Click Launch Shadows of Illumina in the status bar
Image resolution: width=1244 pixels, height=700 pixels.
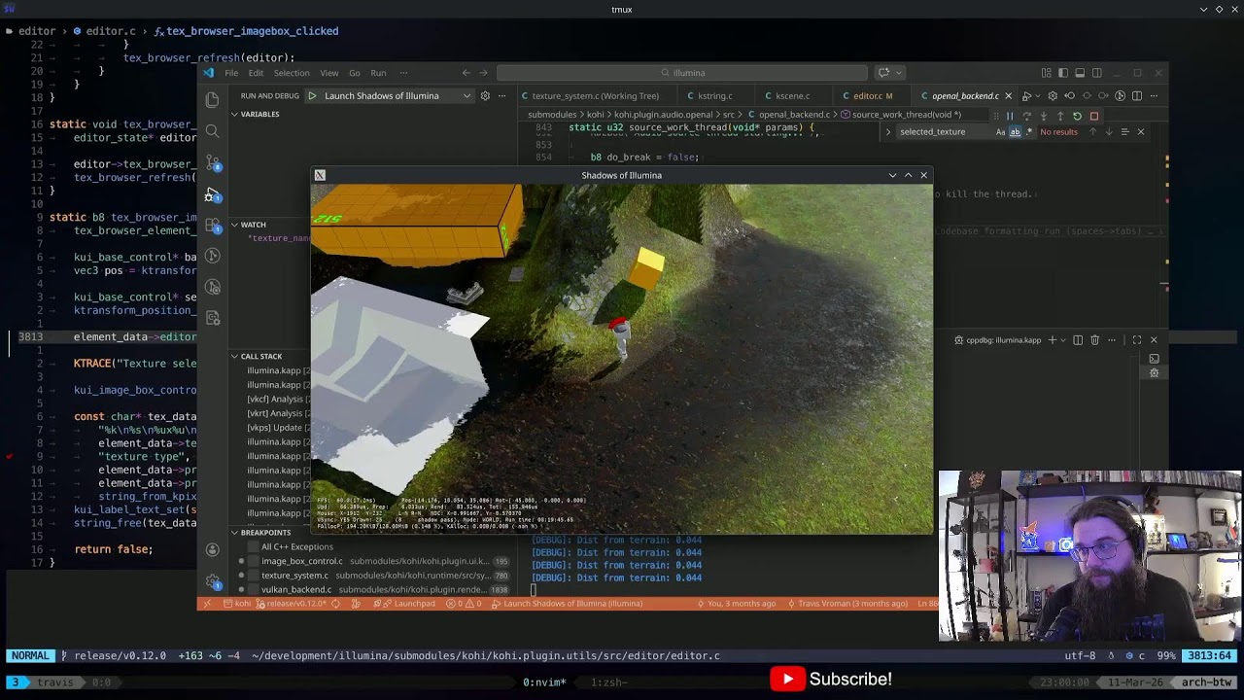click(x=566, y=604)
